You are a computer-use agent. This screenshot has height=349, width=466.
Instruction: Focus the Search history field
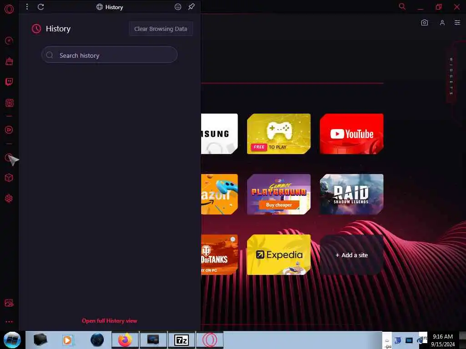pos(109,55)
